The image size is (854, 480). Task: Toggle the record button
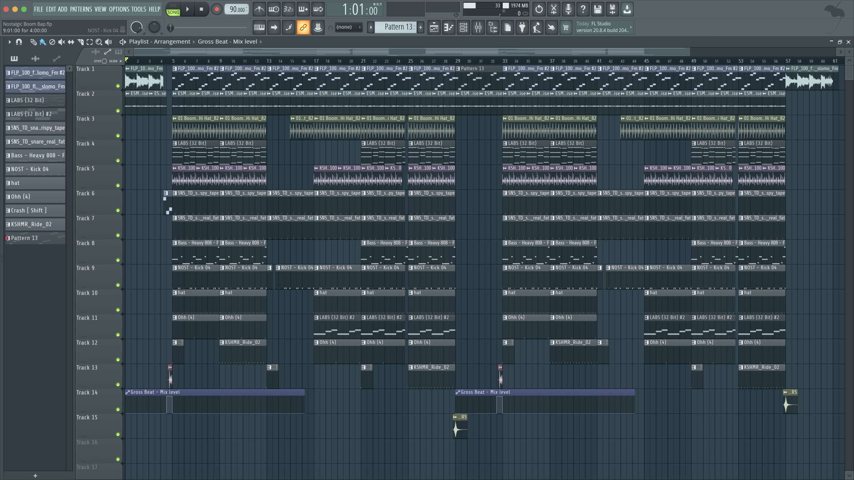pos(217,9)
